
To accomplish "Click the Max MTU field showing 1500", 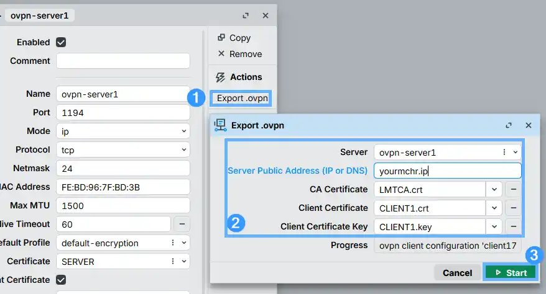I will [123, 205].
